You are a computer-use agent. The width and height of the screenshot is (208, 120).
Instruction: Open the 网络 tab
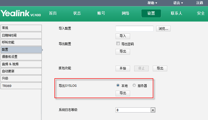tap(126, 13)
